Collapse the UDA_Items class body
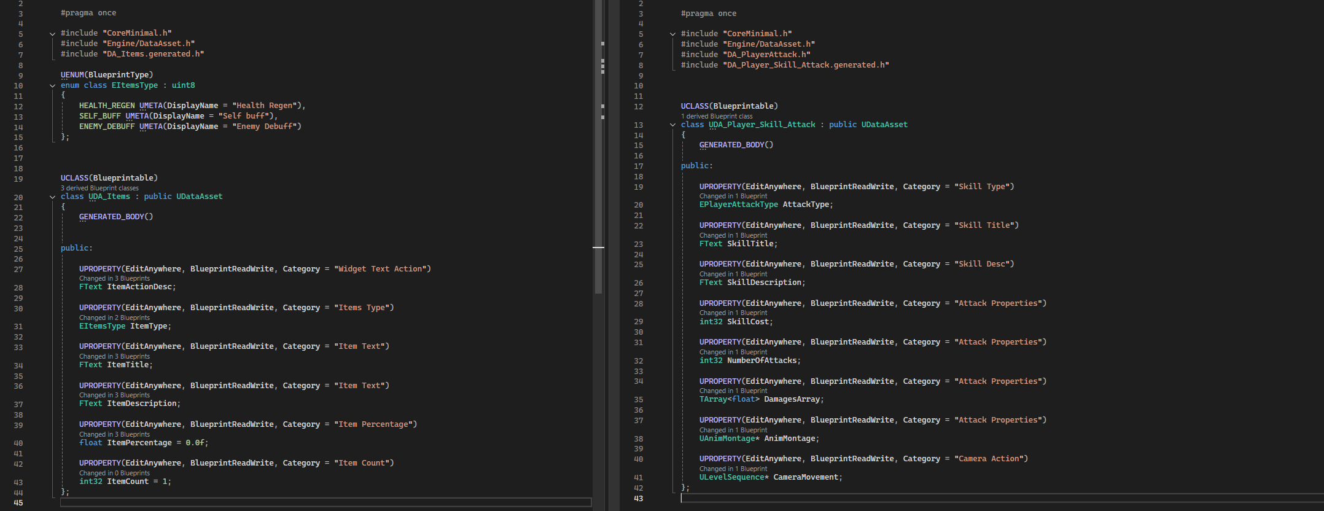This screenshot has width=1324, height=511. click(52, 197)
